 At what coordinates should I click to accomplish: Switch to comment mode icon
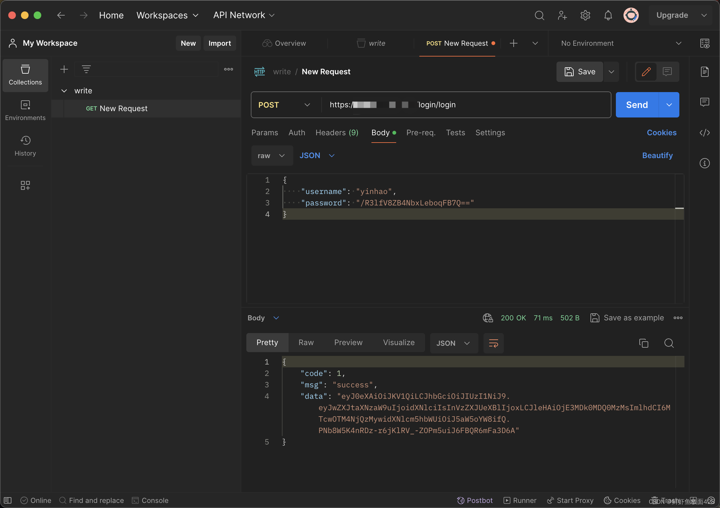(667, 72)
